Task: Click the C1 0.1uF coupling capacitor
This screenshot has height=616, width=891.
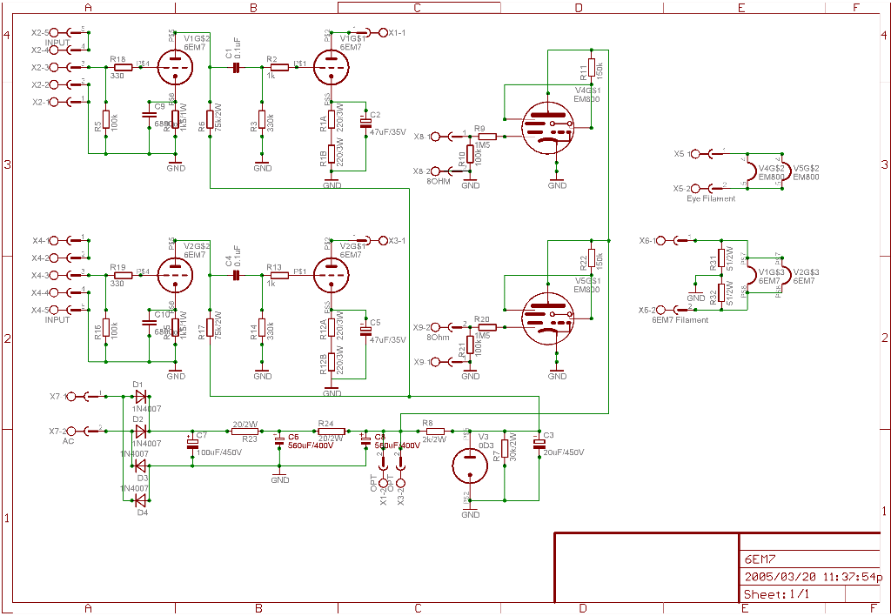Action: click(x=235, y=67)
